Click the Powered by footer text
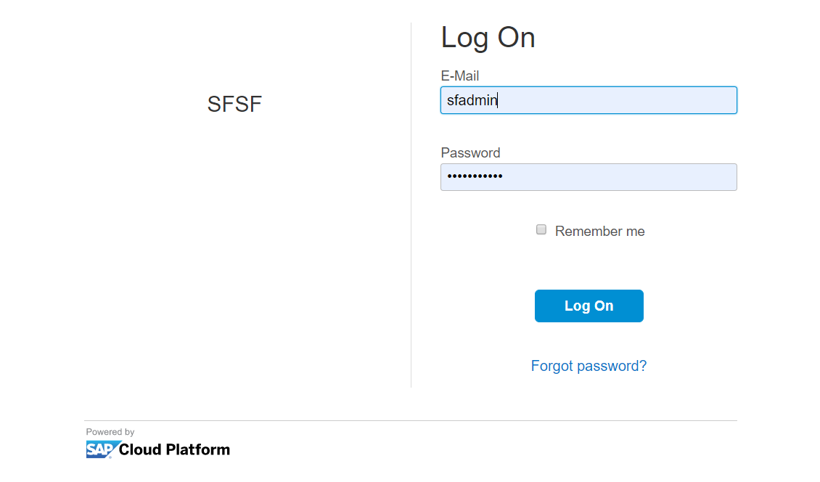The width and height of the screenshot is (820, 482). (x=110, y=432)
